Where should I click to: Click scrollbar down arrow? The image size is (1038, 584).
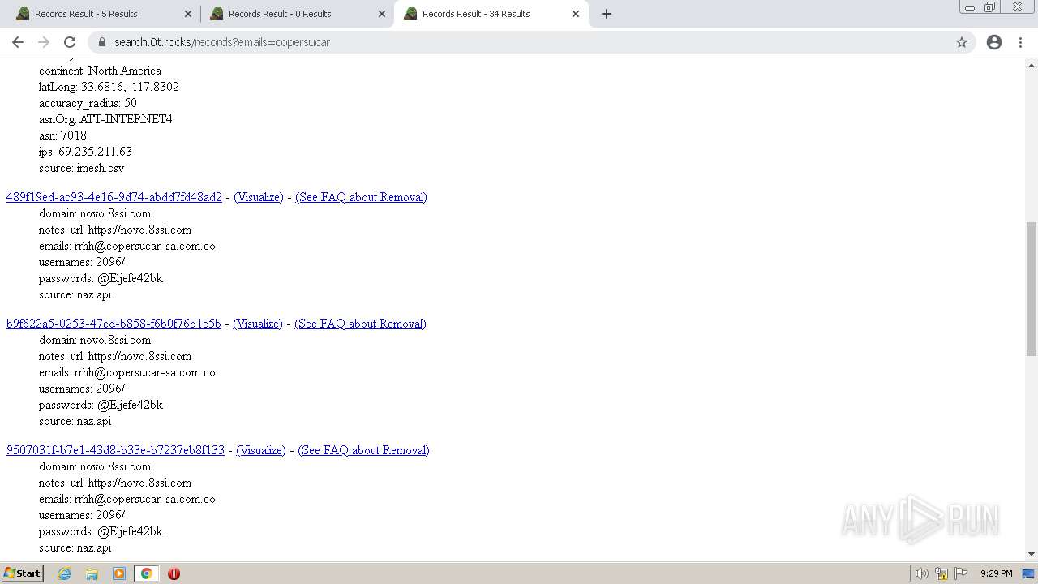1032,554
